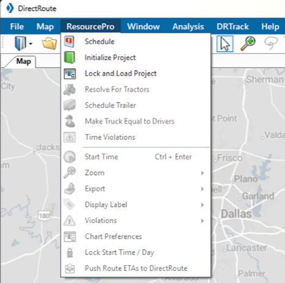Open the File menu
This screenshot has height=283, width=285.
[x=17, y=26]
